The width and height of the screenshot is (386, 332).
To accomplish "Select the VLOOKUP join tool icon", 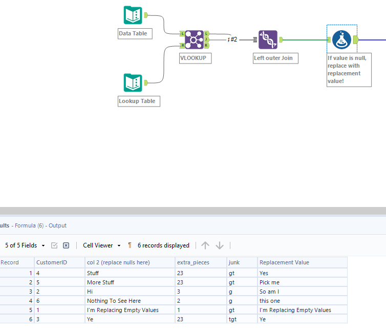I will [194, 39].
